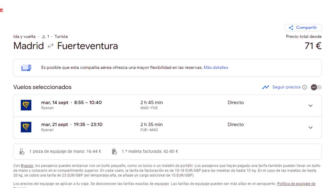This screenshot has height=188, width=335.
Task: Click the price trend graph icon
Action: coord(265,87)
